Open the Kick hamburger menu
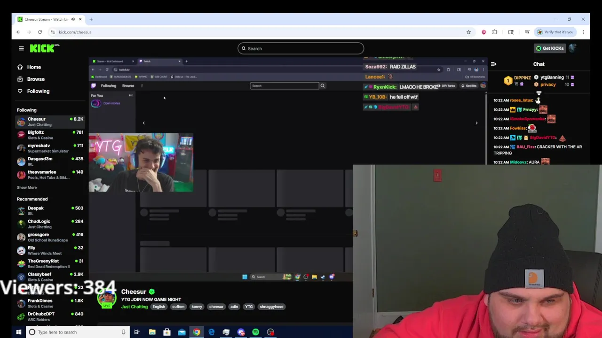 [21, 48]
